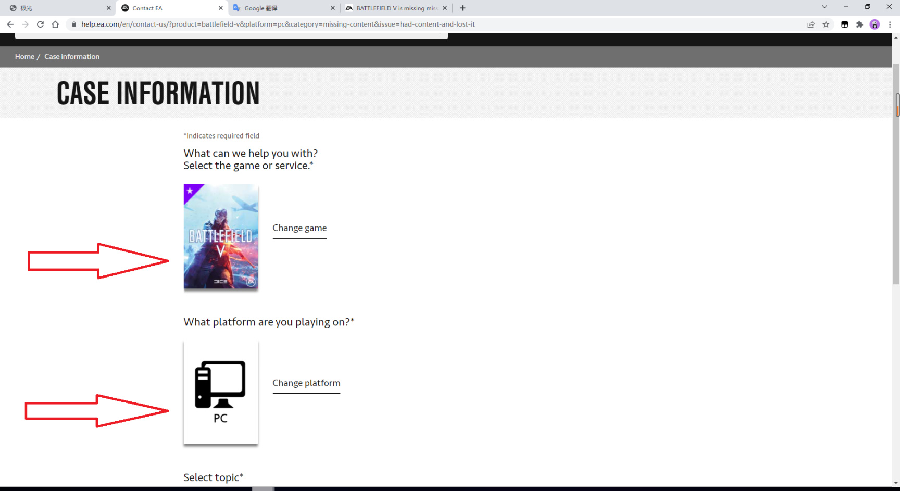This screenshot has height=491, width=900.
Task: Minimize the browser window
Action: [846, 7]
